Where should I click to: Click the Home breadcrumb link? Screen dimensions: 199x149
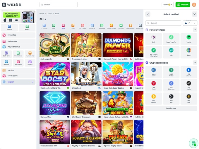tap(42, 13)
